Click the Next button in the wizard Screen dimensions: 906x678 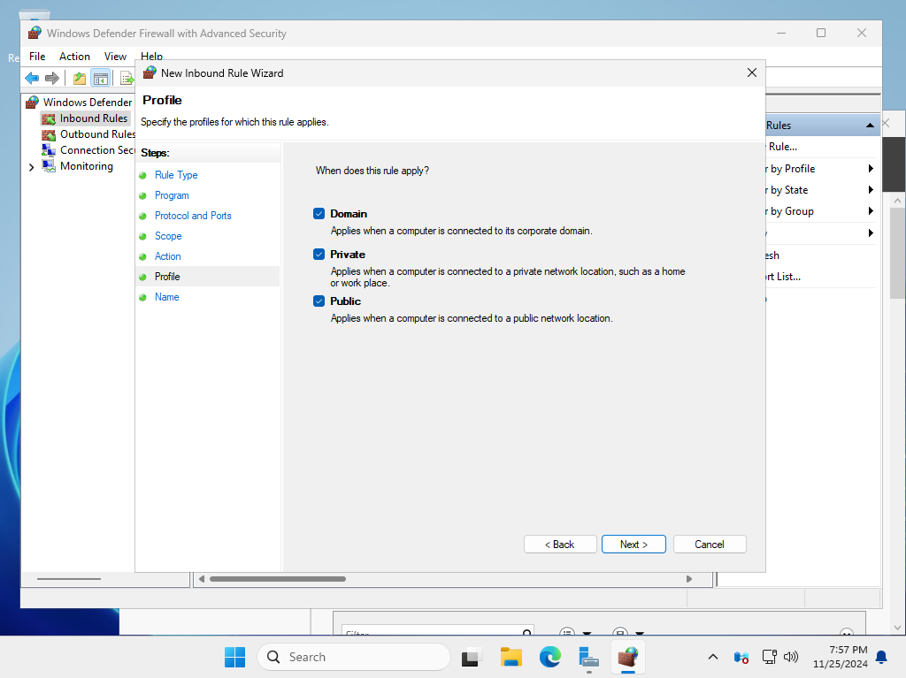633,544
